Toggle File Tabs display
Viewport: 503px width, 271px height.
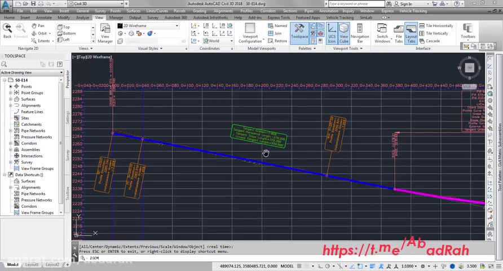coord(399,33)
